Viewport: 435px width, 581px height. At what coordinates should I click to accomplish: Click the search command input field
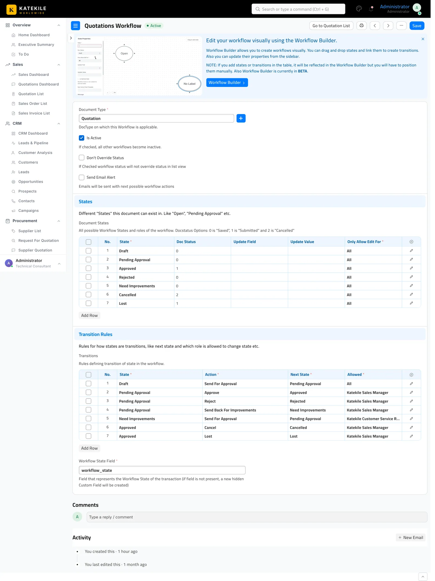click(x=298, y=9)
